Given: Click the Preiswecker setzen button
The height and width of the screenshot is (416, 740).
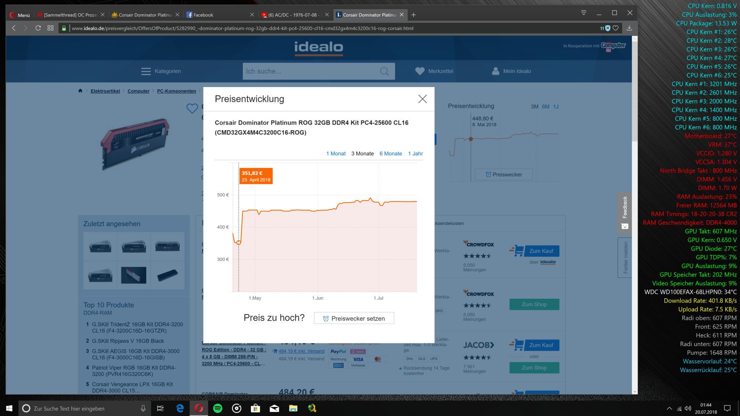Looking at the screenshot, I should [354, 318].
